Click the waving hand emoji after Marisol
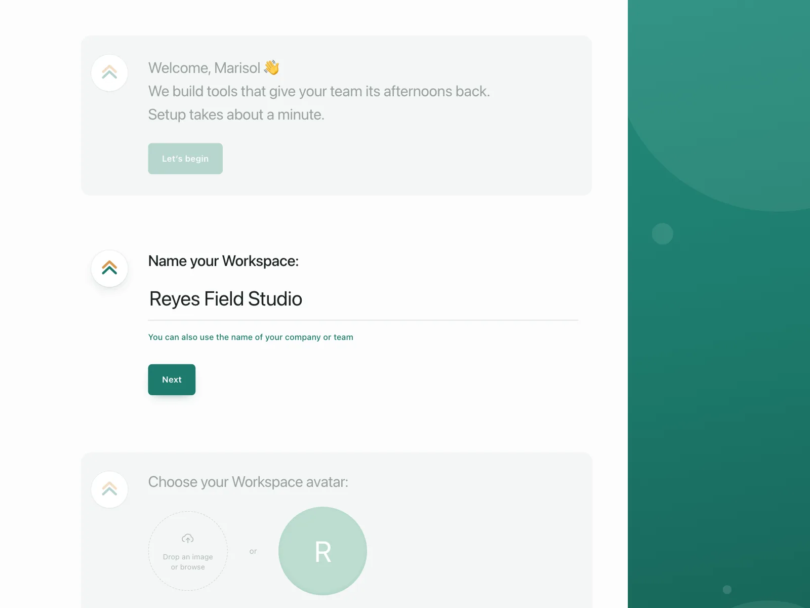The image size is (810, 608). (x=272, y=67)
